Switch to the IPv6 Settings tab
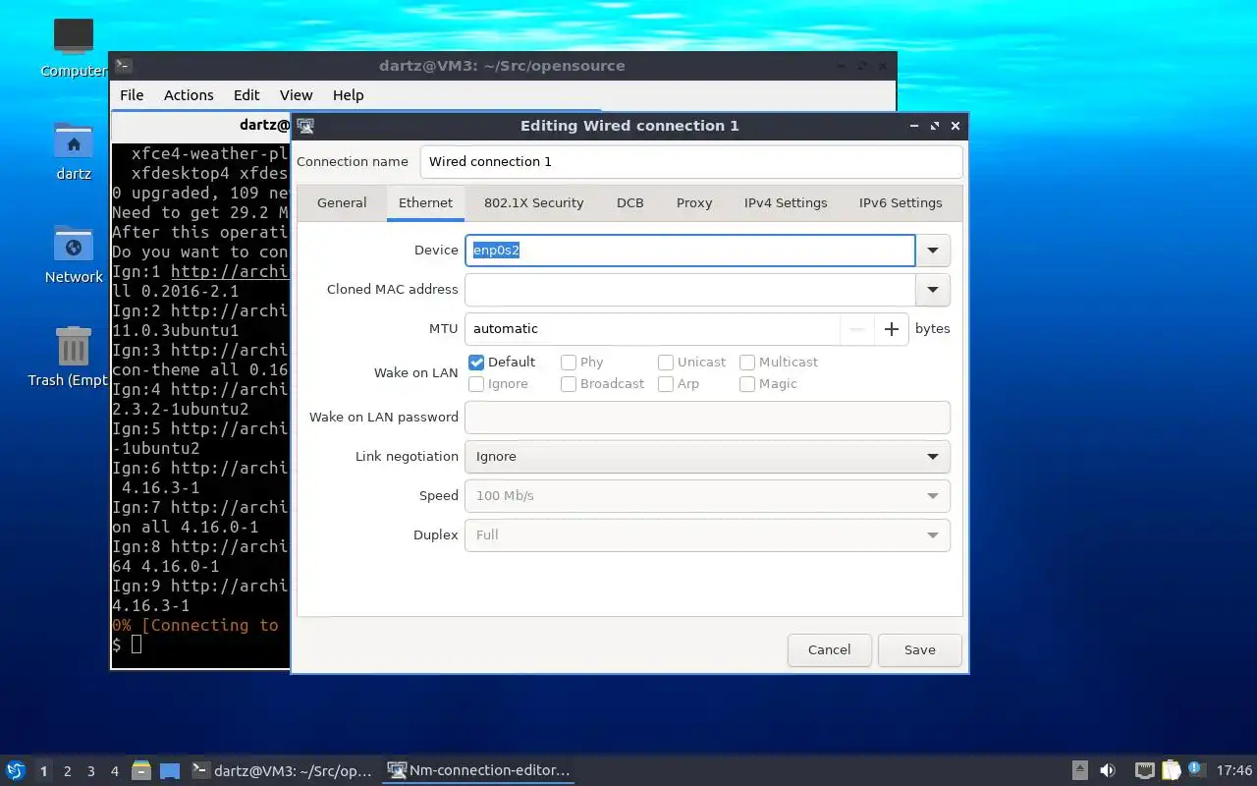Screen dimensions: 1257x786 [x=901, y=203]
